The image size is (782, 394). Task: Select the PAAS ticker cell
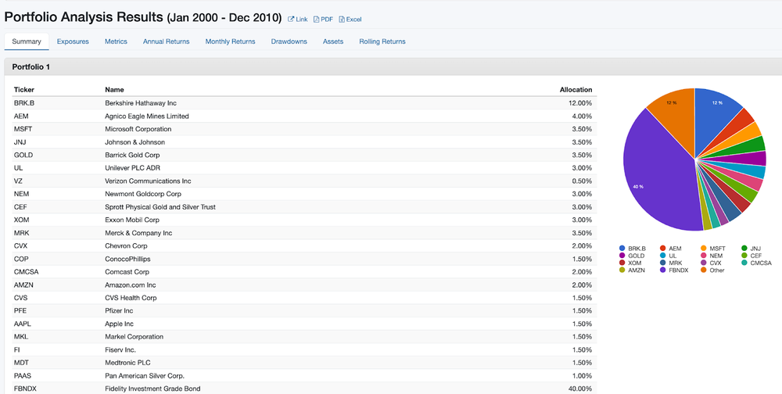click(x=23, y=375)
